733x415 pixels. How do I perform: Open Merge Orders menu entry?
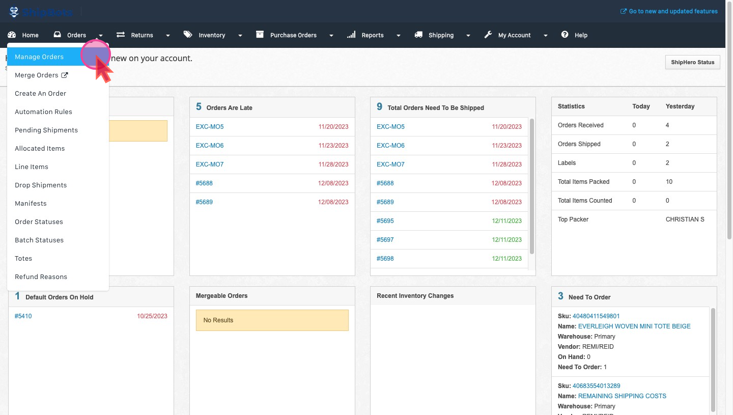58,75
